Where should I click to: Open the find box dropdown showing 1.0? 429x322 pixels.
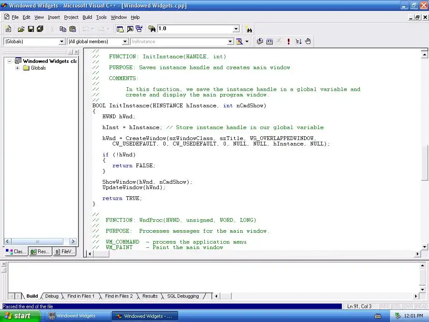pos(236,29)
